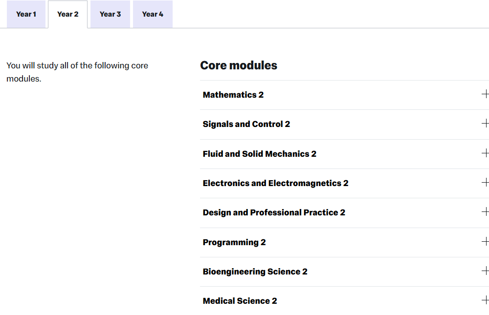Go to the Year 4 tab
This screenshot has width=489, height=315.
point(153,14)
